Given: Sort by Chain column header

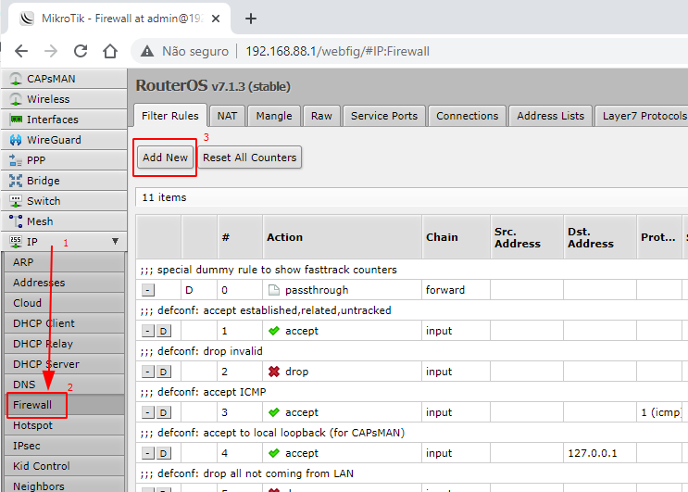Looking at the screenshot, I should (x=456, y=237).
